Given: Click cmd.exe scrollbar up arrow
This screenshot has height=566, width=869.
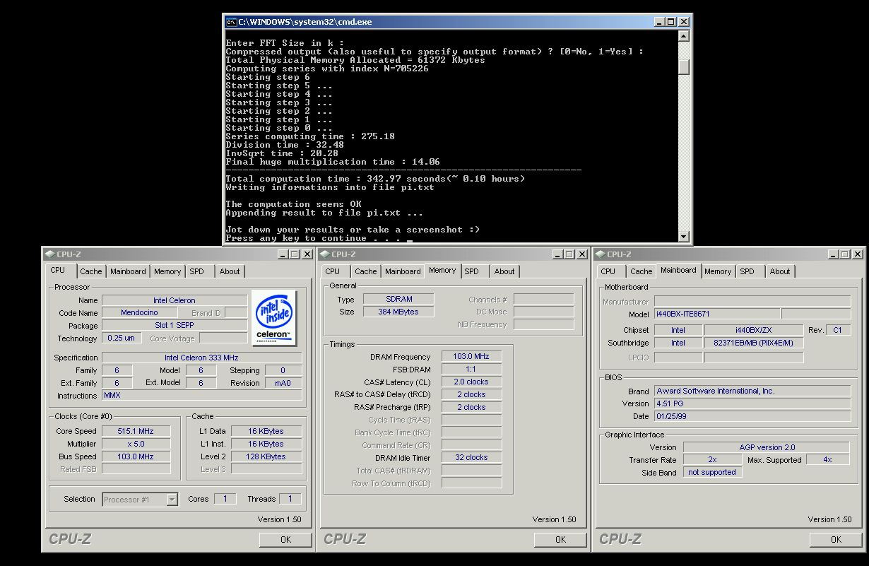Looking at the screenshot, I should pos(684,35).
